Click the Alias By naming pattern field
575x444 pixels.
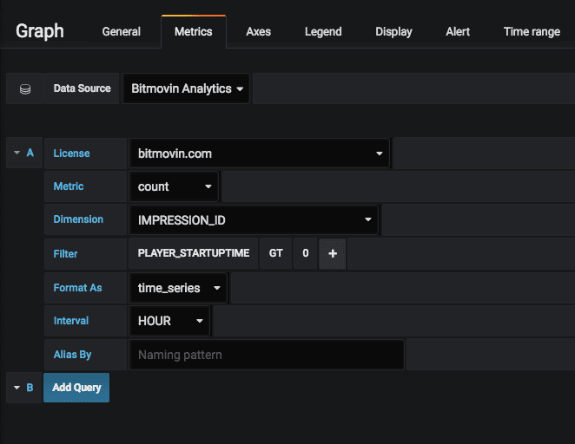pyautogui.click(x=267, y=355)
